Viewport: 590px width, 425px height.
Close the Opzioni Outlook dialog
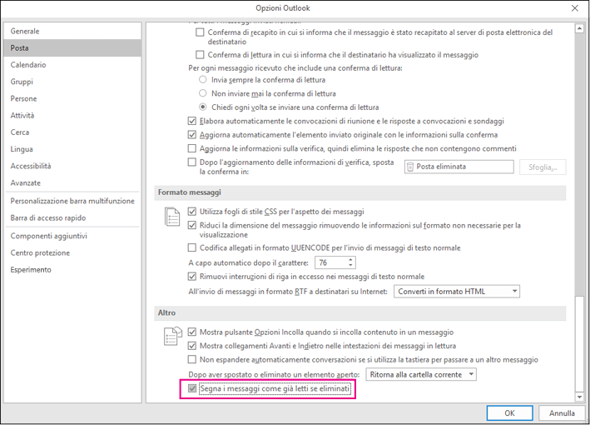coord(574,7)
